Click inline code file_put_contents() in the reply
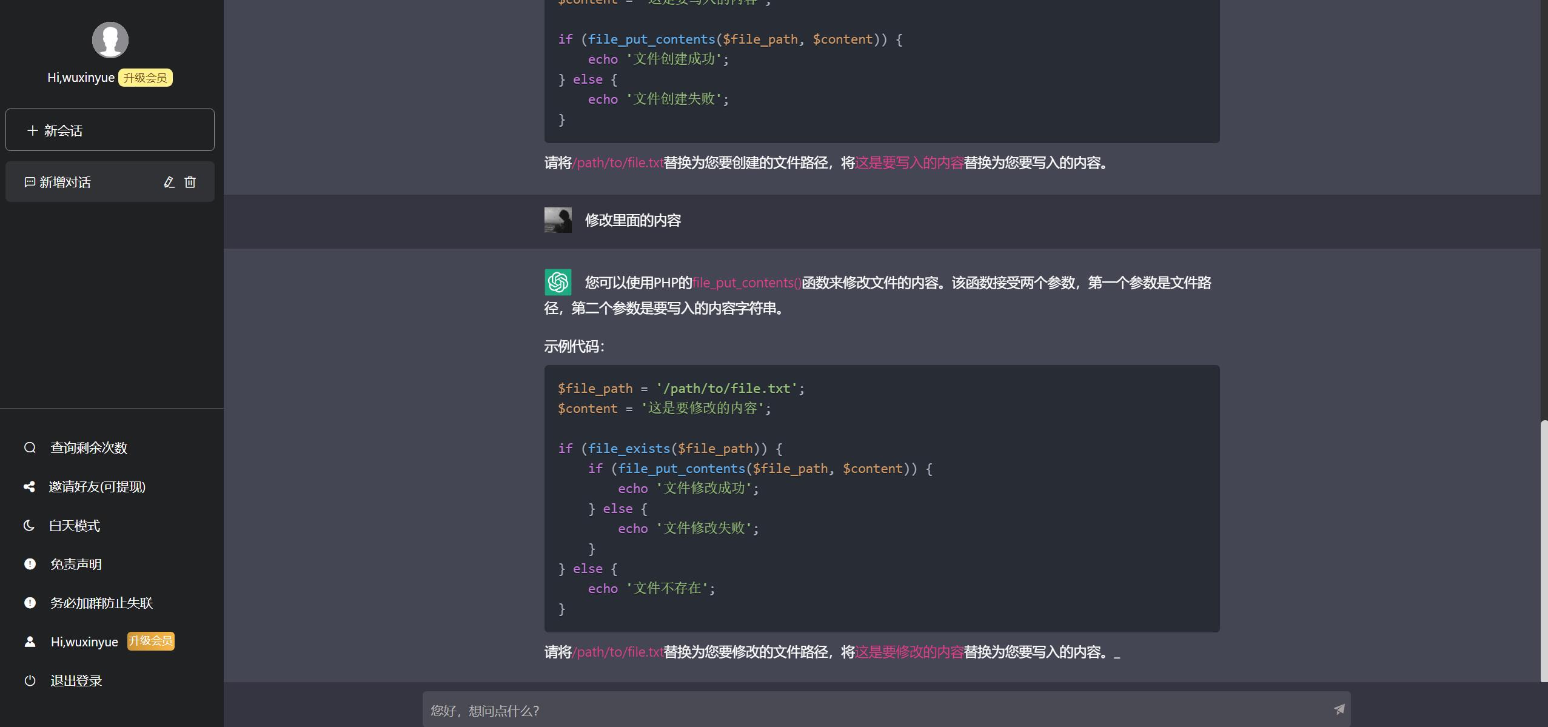The image size is (1548, 727). coord(747,283)
